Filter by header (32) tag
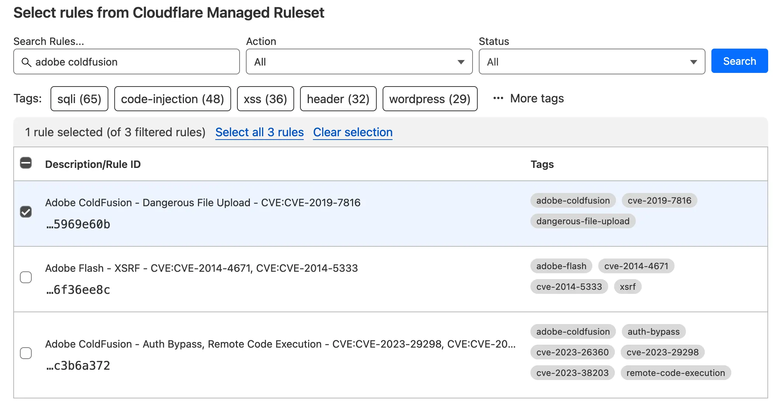777x408 pixels. (338, 99)
